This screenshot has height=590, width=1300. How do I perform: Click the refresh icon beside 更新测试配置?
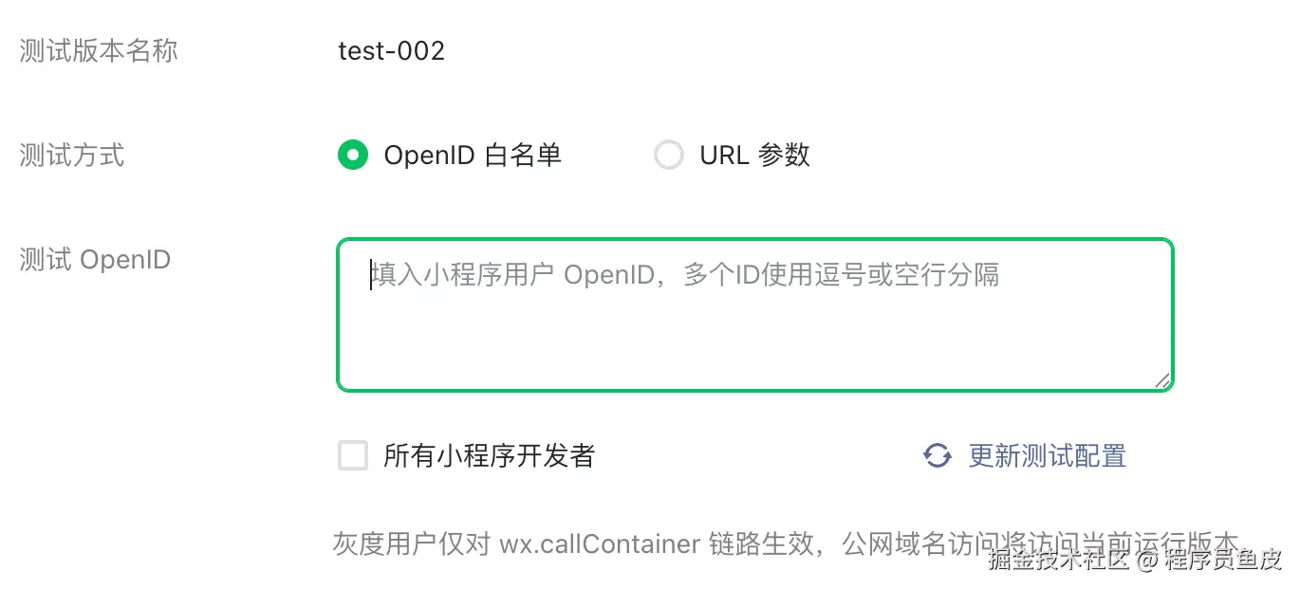pos(938,456)
